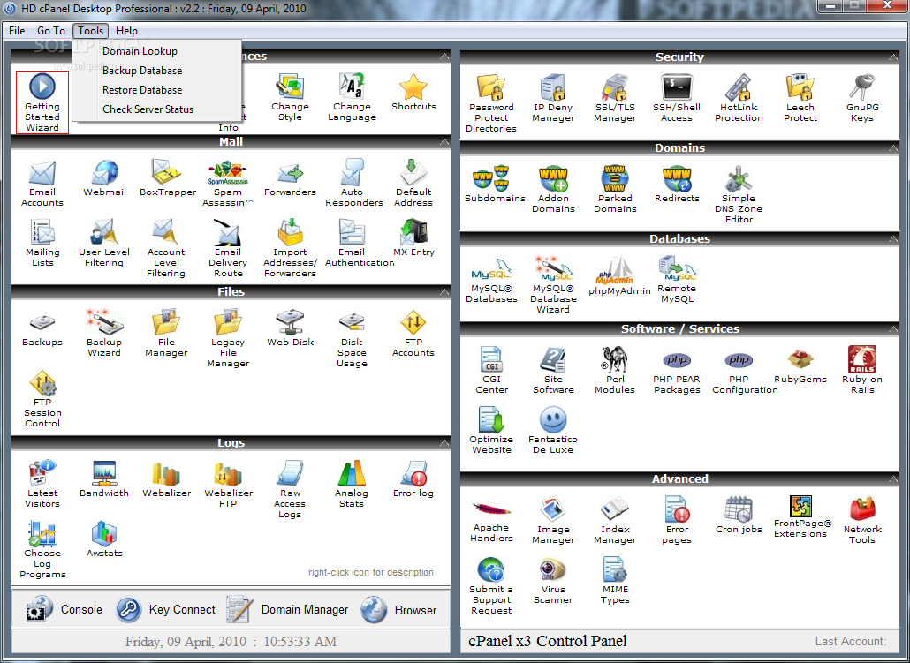Choose Check Server Status menu item
The image size is (910, 663).
[148, 109]
